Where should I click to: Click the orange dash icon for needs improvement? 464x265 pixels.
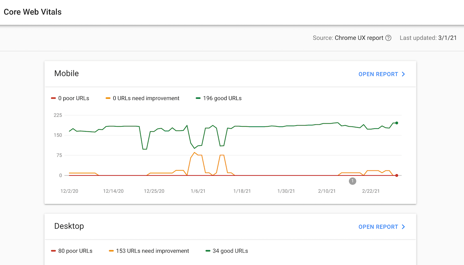coord(107,98)
